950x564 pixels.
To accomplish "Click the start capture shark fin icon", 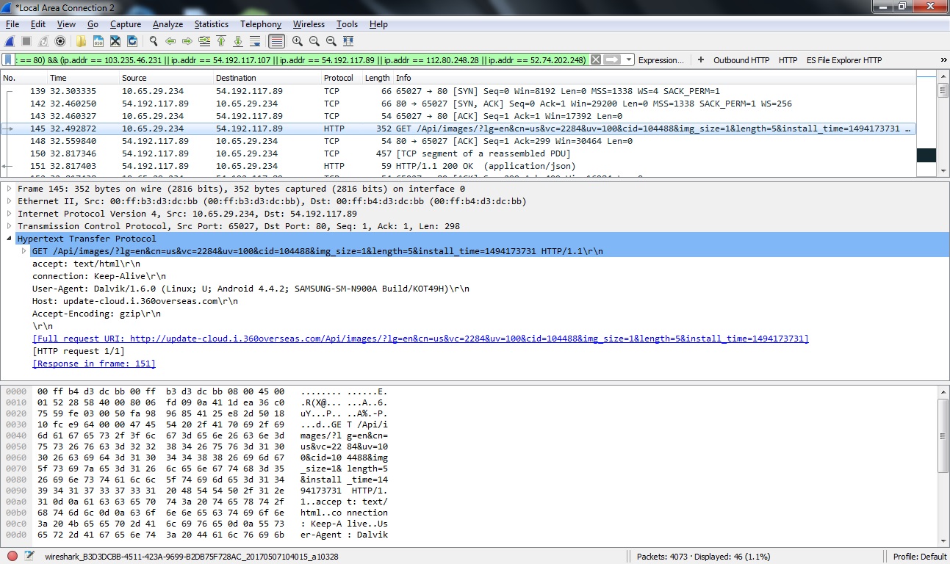I will tap(10, 41).
